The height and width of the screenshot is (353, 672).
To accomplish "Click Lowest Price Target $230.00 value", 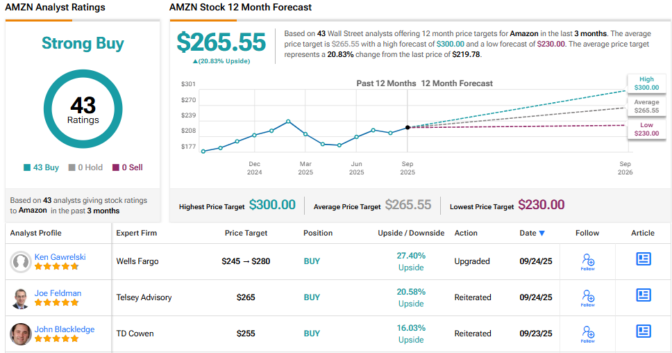I will point(541,205).
